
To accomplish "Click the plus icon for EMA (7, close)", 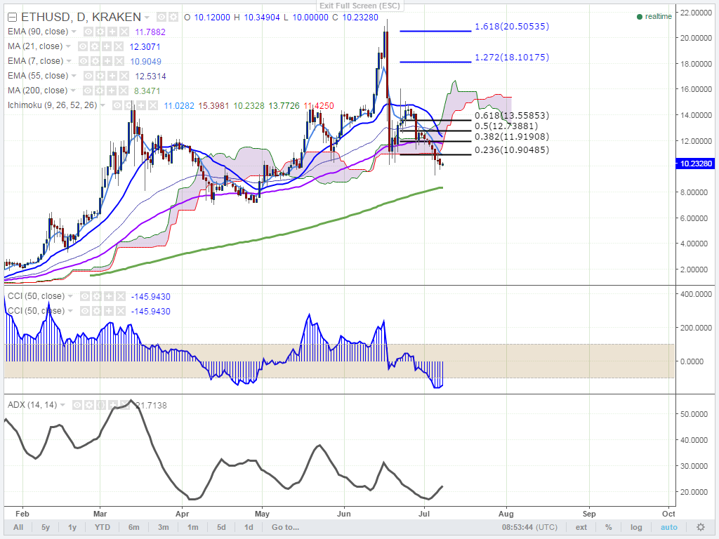I will (107, 61).
